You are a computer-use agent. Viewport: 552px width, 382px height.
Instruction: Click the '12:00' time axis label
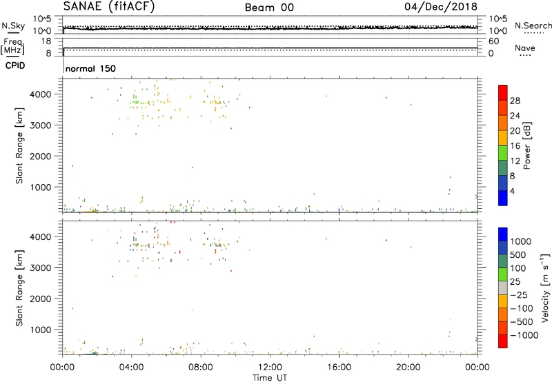(x=270, y=368)
